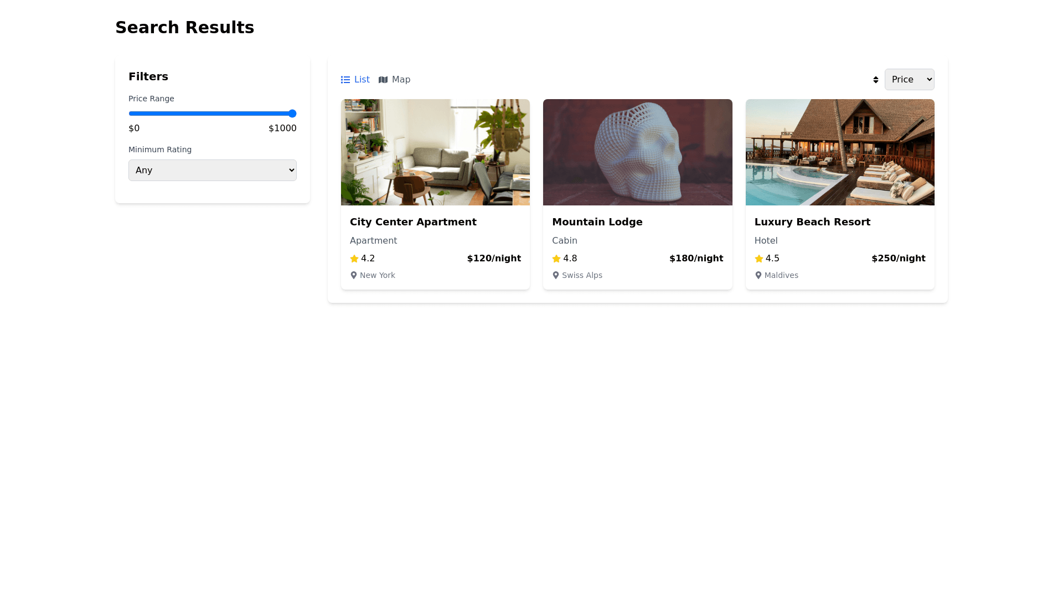
Task: Click the sort arrows icon beside Price
Action: tap(875, 80)
